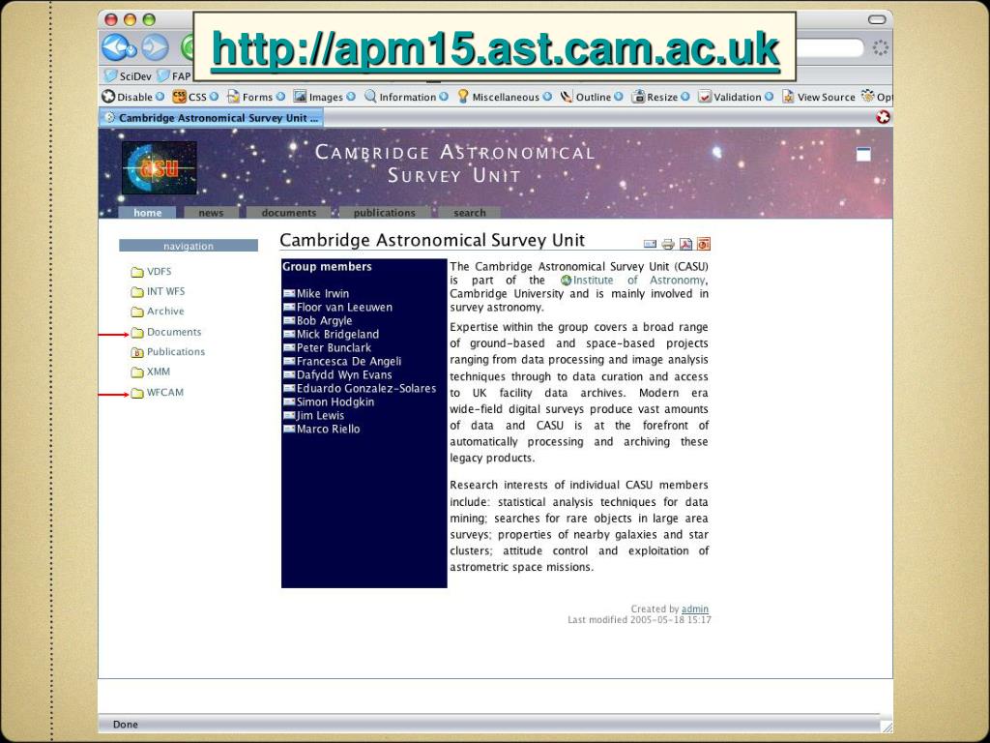Open the CSS menu in developer toolbar
Screen dimensions: 990x743
(195, 97)
